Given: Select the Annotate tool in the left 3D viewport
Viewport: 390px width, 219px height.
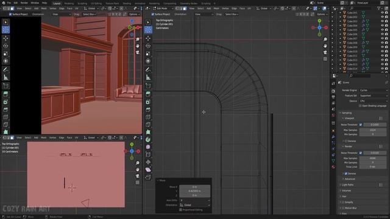Looking at the screenshot, I should (5, 70).
